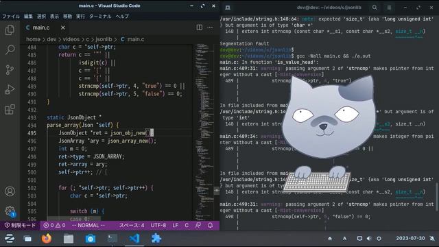Change end of line sequence LF
Viewport: 439px width, 247px height.
tap(176, 226)
